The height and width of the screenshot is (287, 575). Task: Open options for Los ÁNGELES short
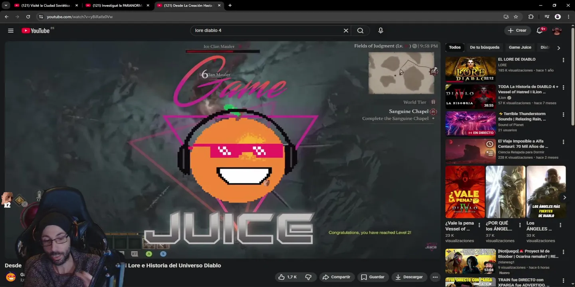point(560,225)
